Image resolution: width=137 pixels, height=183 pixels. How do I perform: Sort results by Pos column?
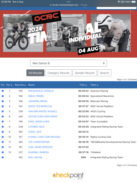[x=9, y=85]
